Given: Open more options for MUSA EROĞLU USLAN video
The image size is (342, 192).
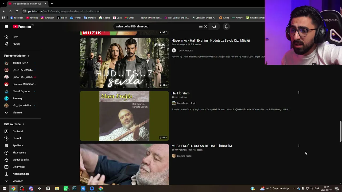Looking at the screenshot, I should click(299, 145).
